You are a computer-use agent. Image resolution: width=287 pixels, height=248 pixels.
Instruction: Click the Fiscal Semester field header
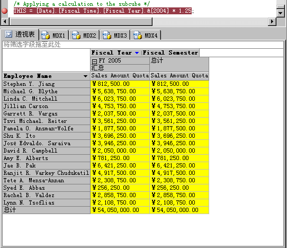(x=171, y=53)
